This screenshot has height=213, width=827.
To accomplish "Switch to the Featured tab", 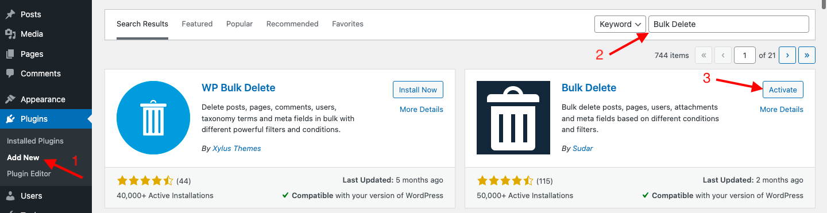I will pyautogui.click(x=197, y=24).
